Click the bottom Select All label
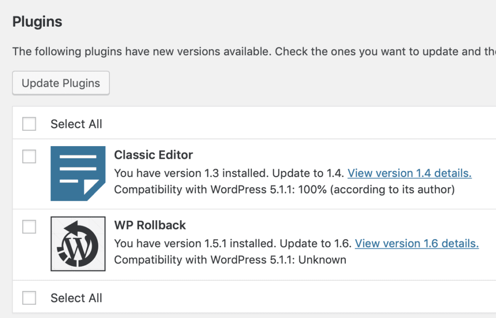Screen dimensions: 496x318 [76, 298]
